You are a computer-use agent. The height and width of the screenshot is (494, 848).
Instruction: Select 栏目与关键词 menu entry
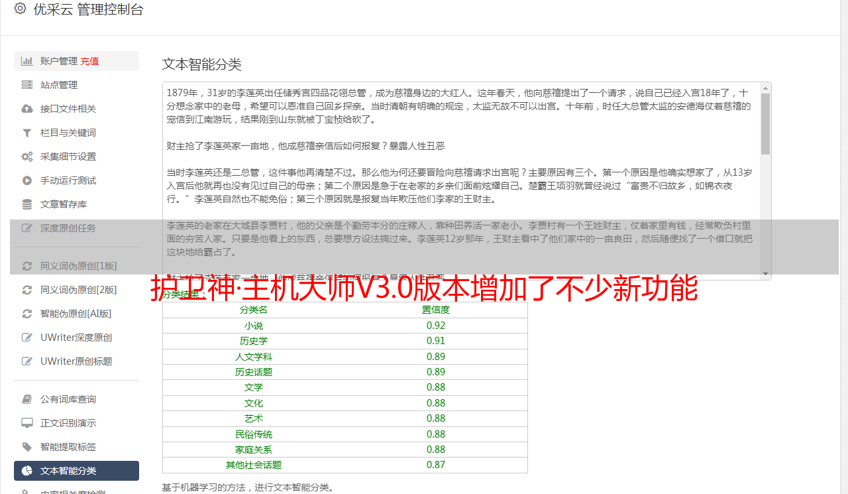click(x=76, y=133)
